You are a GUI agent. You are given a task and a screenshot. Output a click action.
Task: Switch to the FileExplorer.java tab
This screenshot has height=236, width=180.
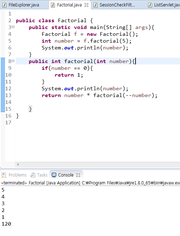click(24, 5)
